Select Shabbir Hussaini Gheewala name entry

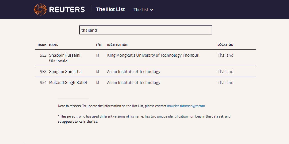(x=65, y=58)
